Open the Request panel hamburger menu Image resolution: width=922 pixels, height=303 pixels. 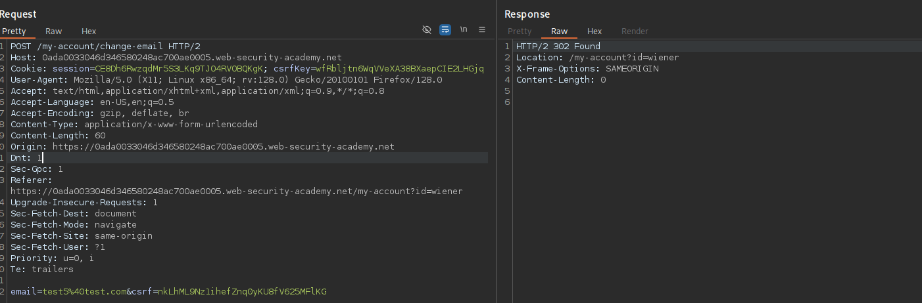pos(482,30)
